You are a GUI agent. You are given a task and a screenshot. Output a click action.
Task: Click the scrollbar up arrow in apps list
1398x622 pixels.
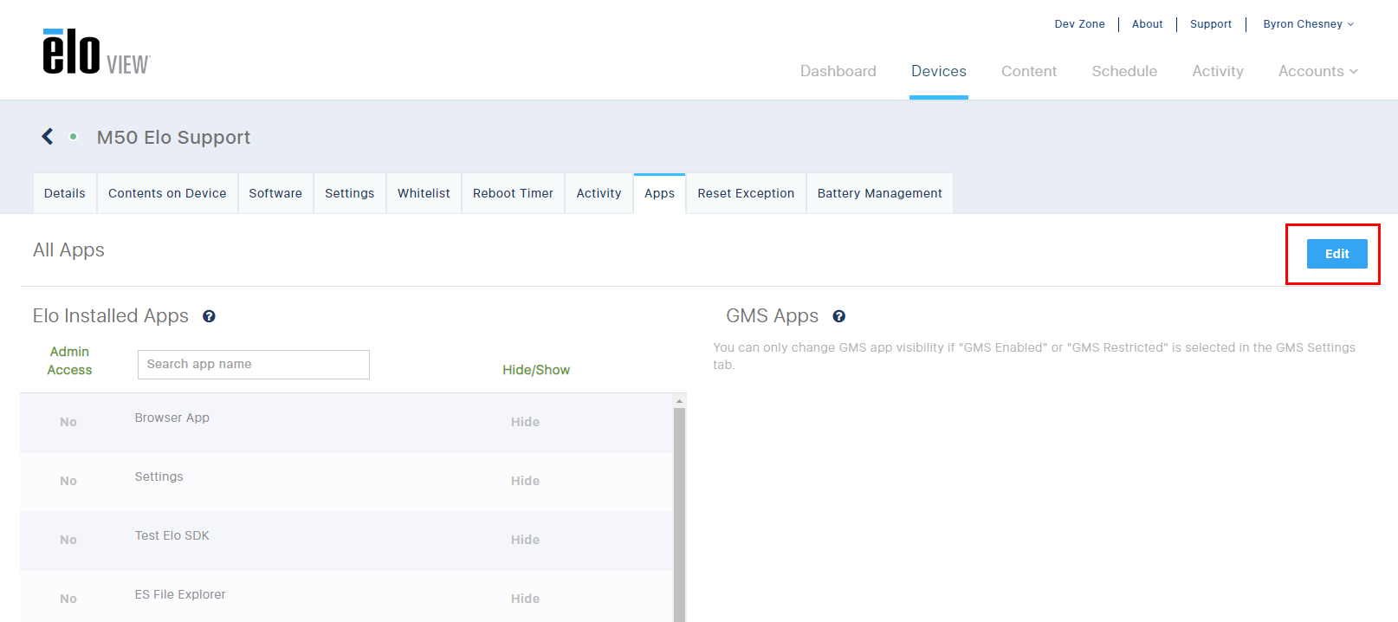click(680, 401)
